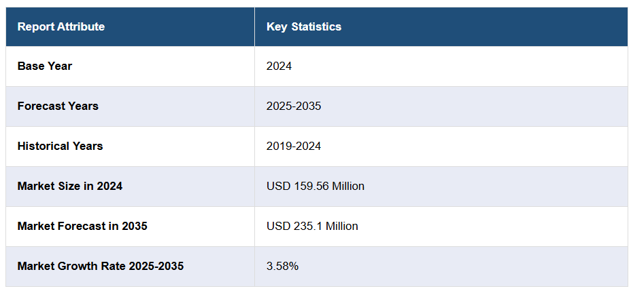Click the 2025-2035 forecast years value
Viewport: 631px width, 293px height.
coord(294,106)
